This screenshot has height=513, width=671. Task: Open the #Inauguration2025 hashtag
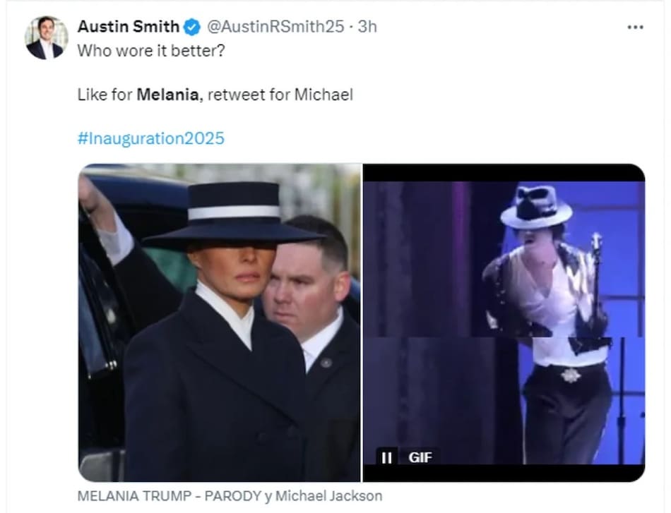click(150, 138)
